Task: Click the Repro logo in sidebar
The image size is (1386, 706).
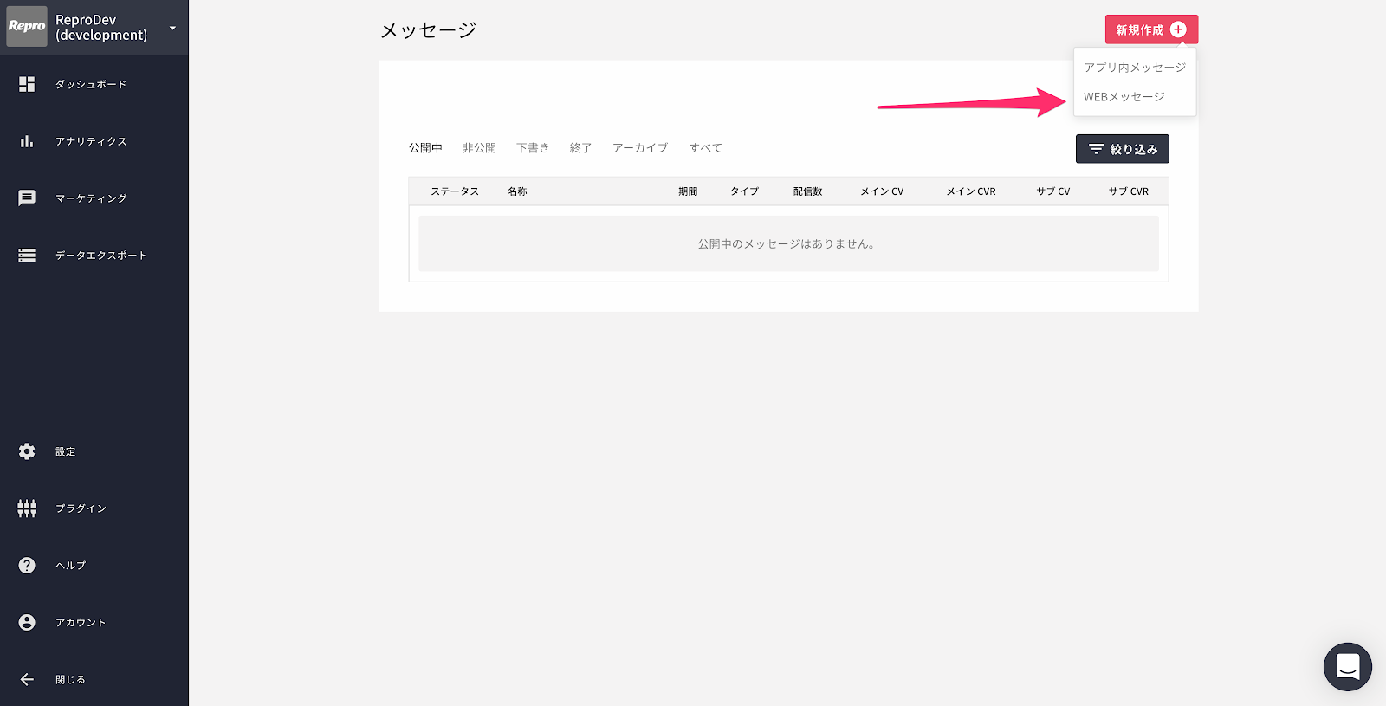Action: click(27, 26)
